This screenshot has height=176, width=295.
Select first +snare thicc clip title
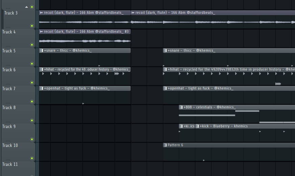tap(68, 50)
